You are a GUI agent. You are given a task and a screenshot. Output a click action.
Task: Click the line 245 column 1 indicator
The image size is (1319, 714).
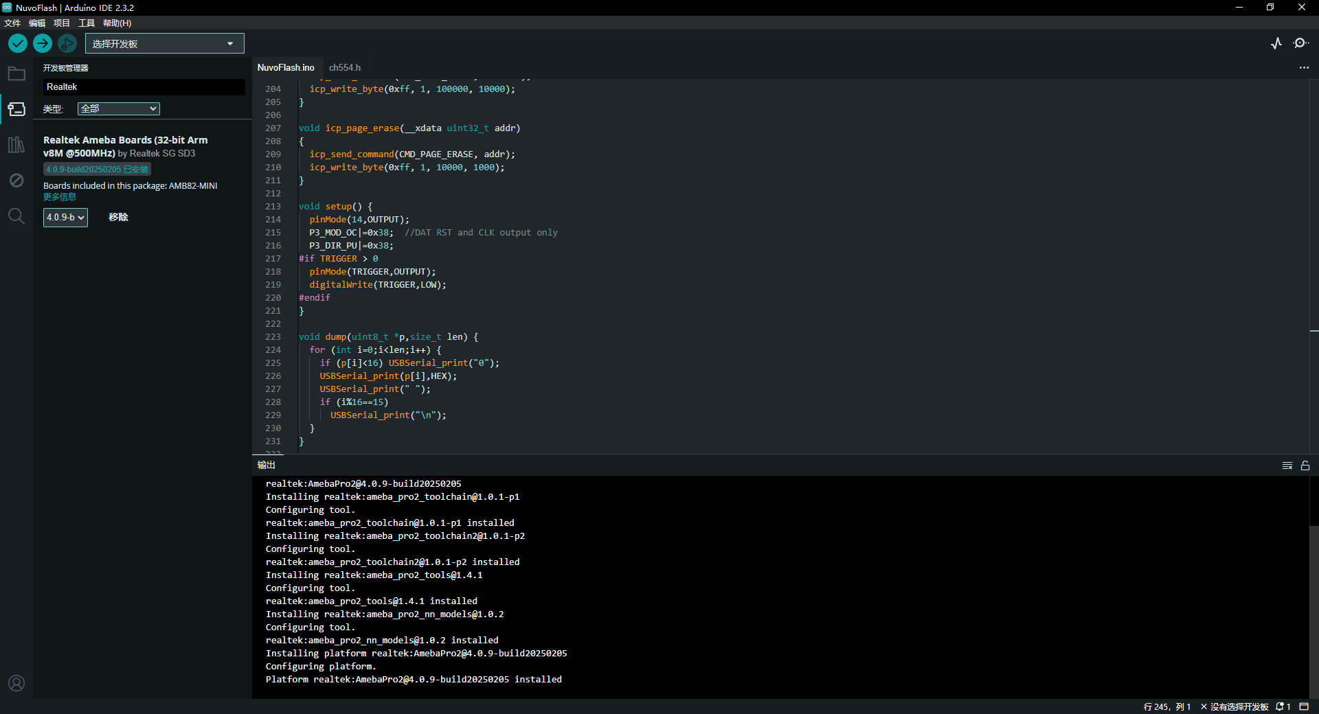point(1167,706)
